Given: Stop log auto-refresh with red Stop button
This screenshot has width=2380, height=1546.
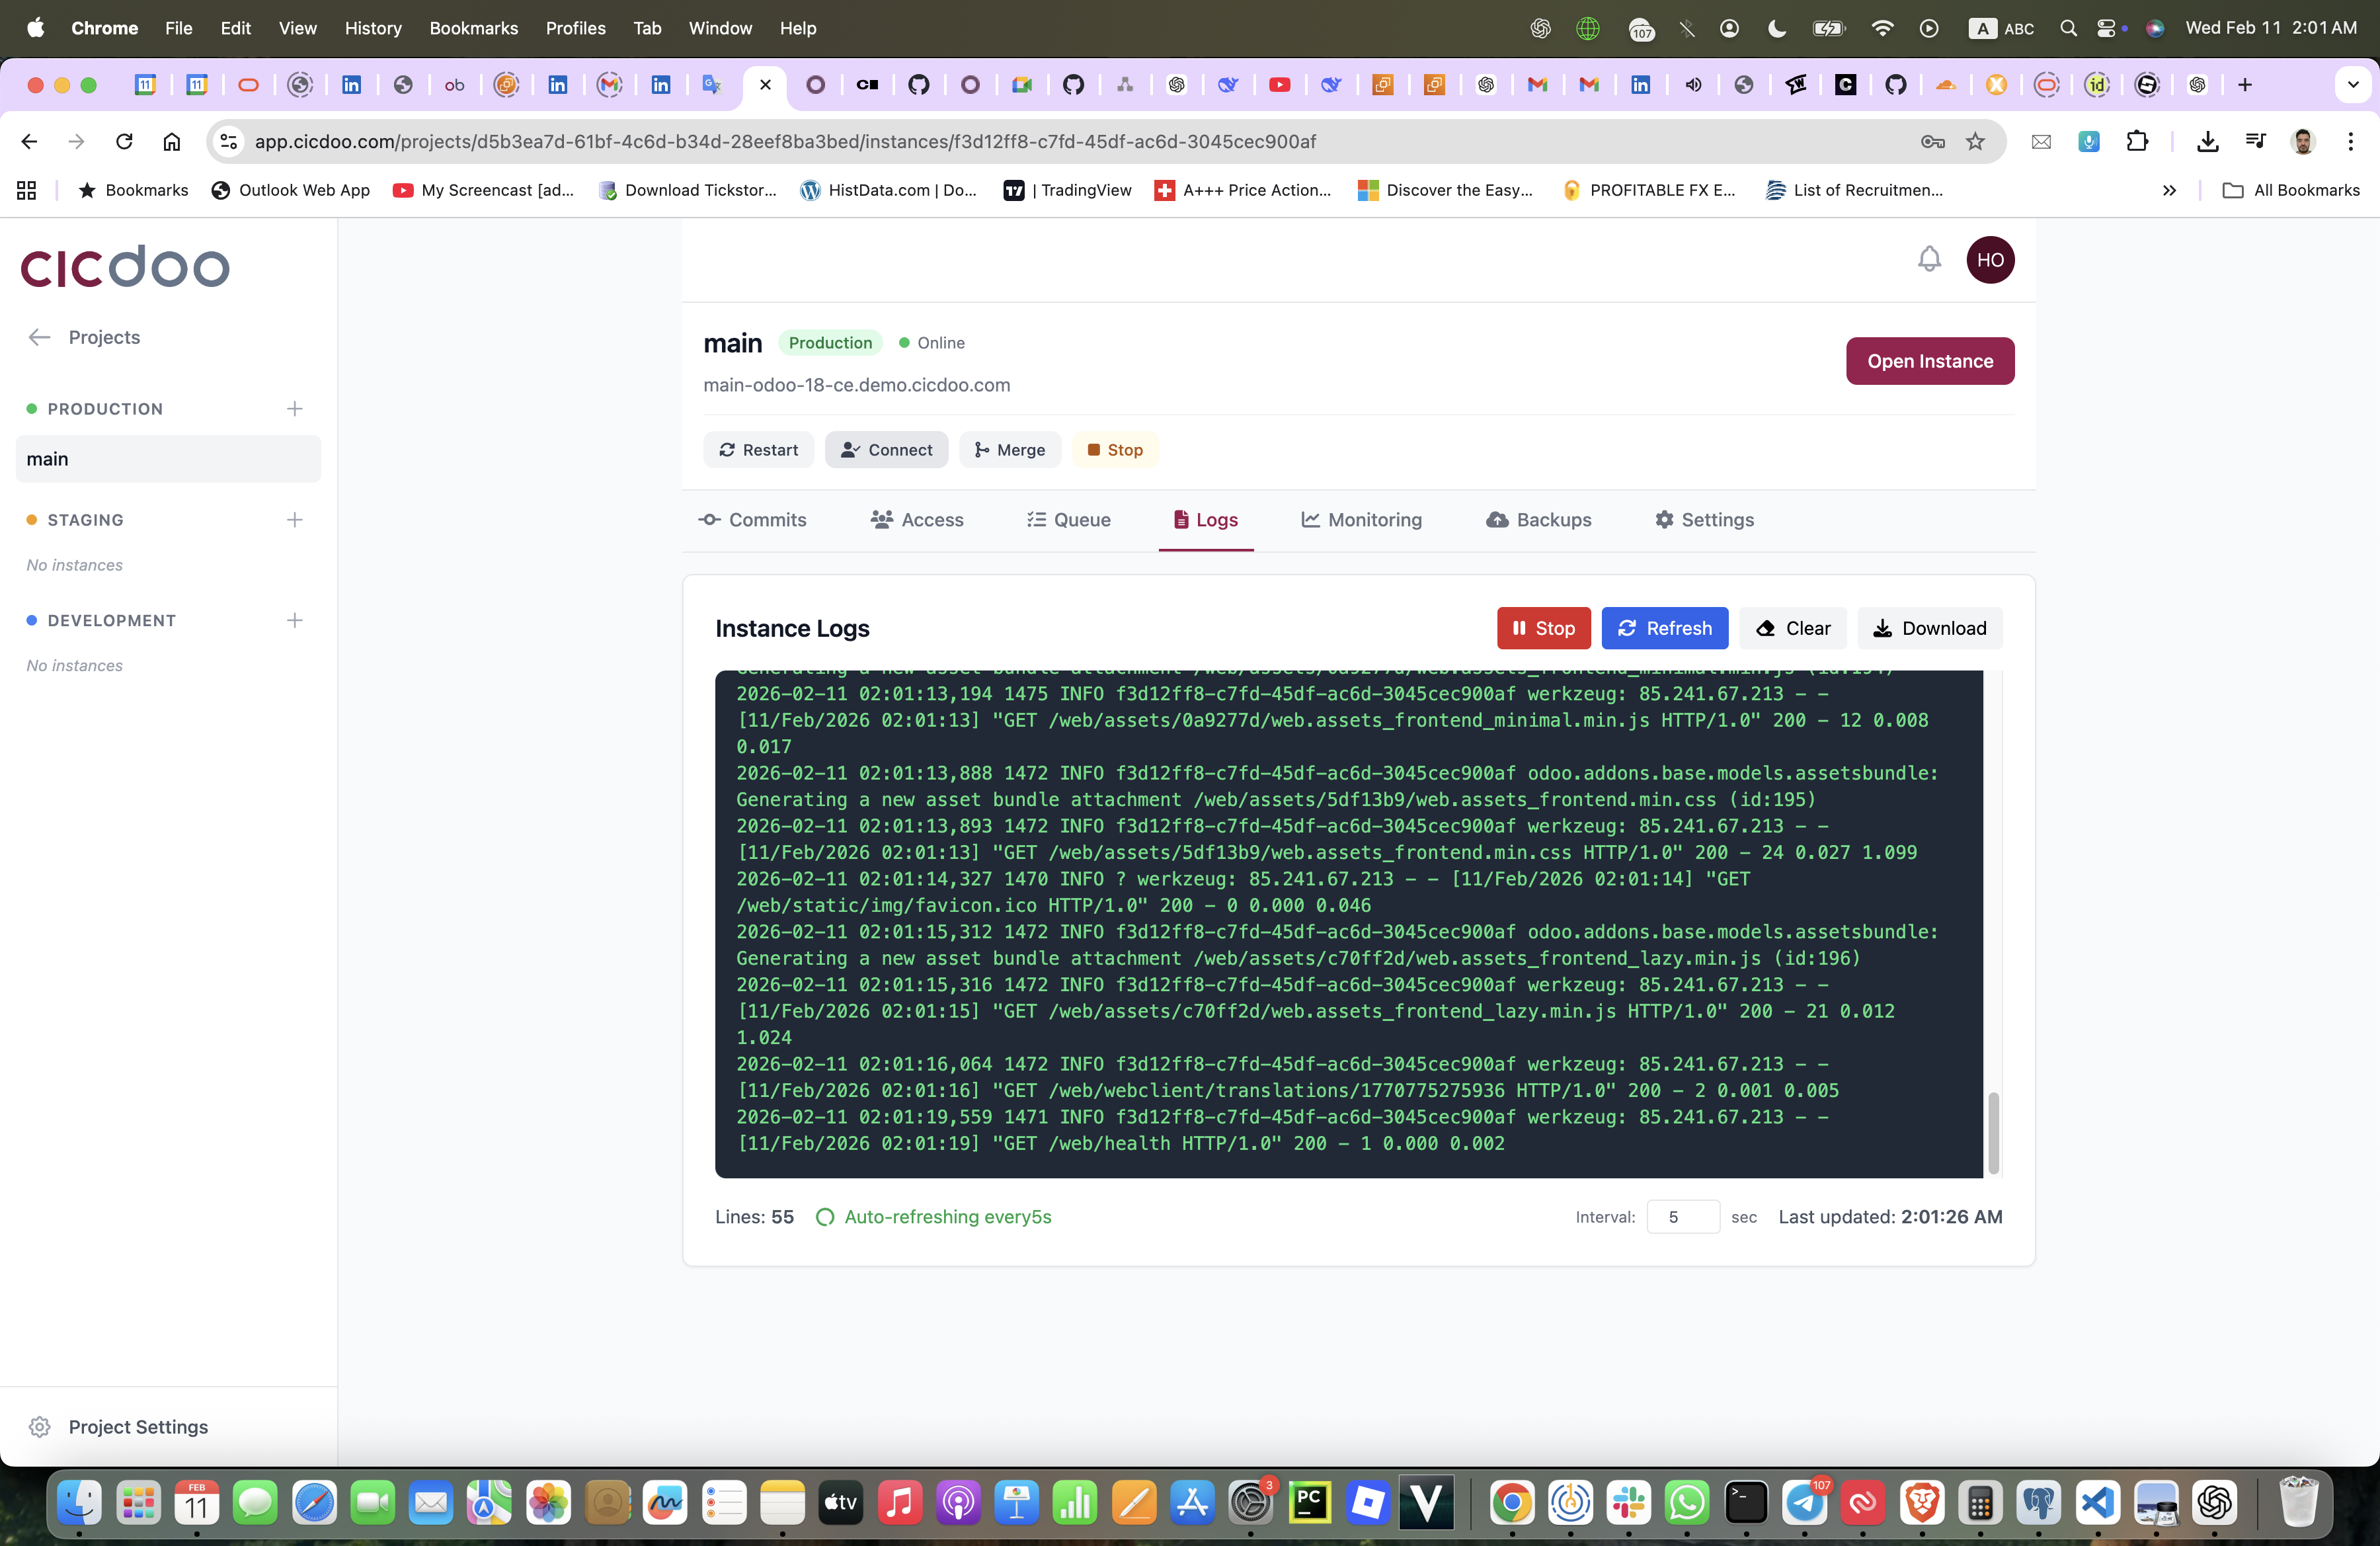Looking at the screenshot, I should [x=1542, y=628].
